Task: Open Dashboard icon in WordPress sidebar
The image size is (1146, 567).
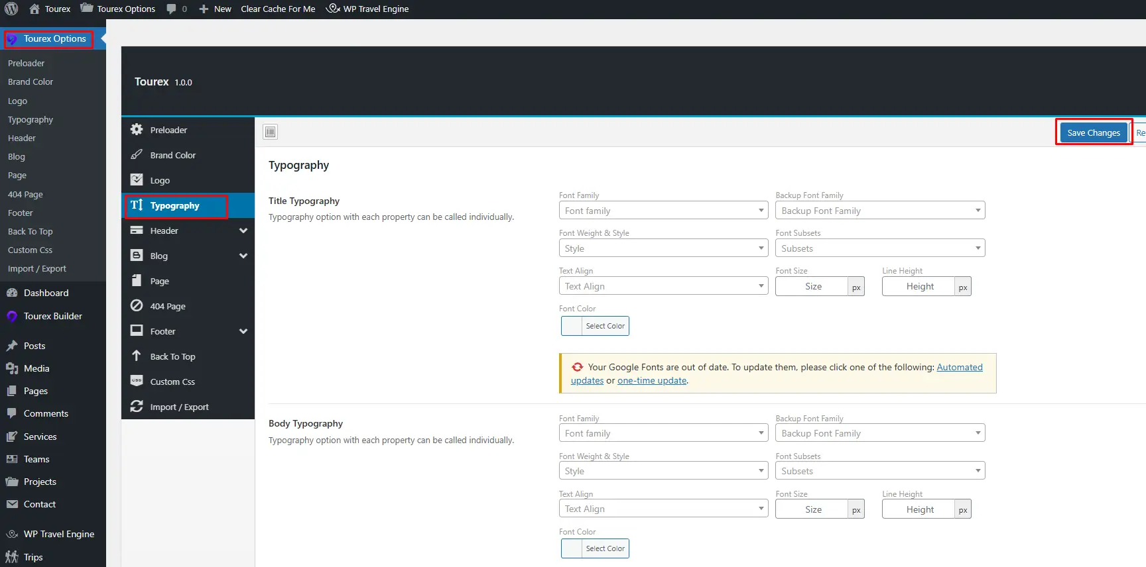Action: tap(12, 293)
